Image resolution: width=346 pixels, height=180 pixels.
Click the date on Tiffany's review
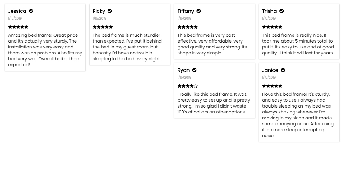click(184, 19)
